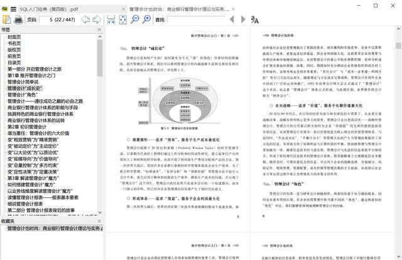402x260 pixels.
Task: Click document scrollbar up arrow
Action: 398,29
